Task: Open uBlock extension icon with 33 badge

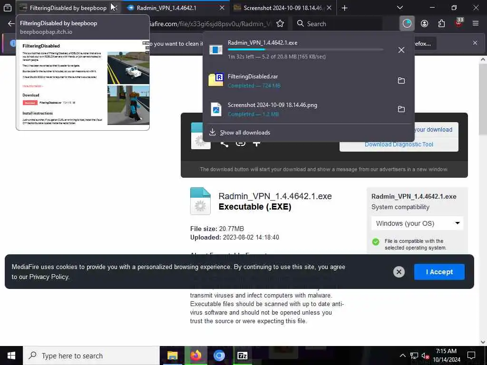Action: click(x=459, y=23)
